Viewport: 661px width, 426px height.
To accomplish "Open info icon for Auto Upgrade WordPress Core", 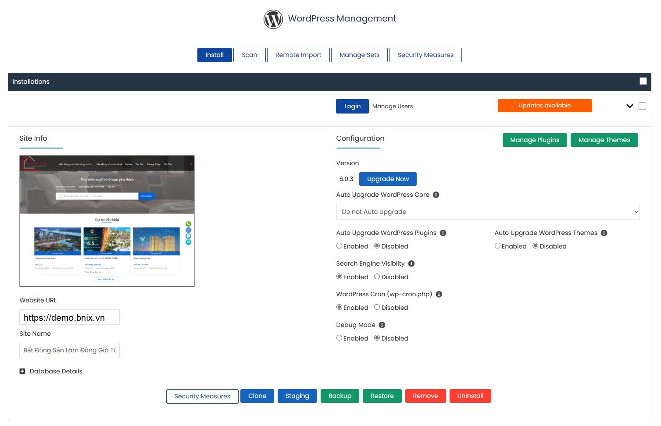I will [436, 195].
